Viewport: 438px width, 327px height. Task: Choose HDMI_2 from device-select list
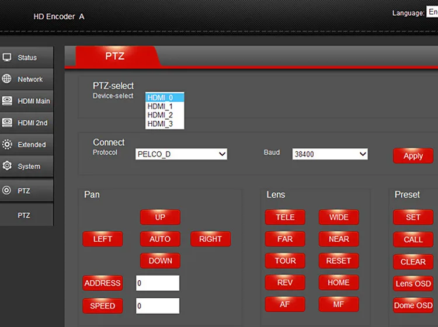pos(160,115)
